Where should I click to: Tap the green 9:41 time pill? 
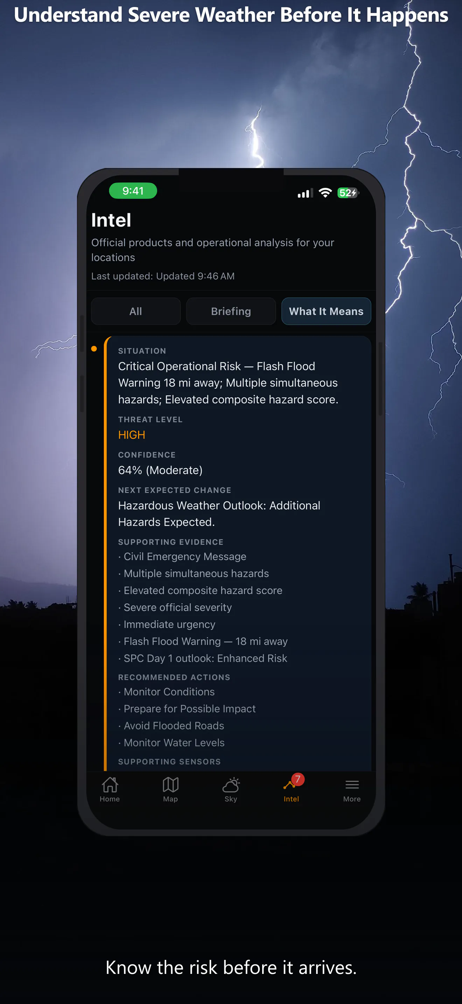(133, 190)
